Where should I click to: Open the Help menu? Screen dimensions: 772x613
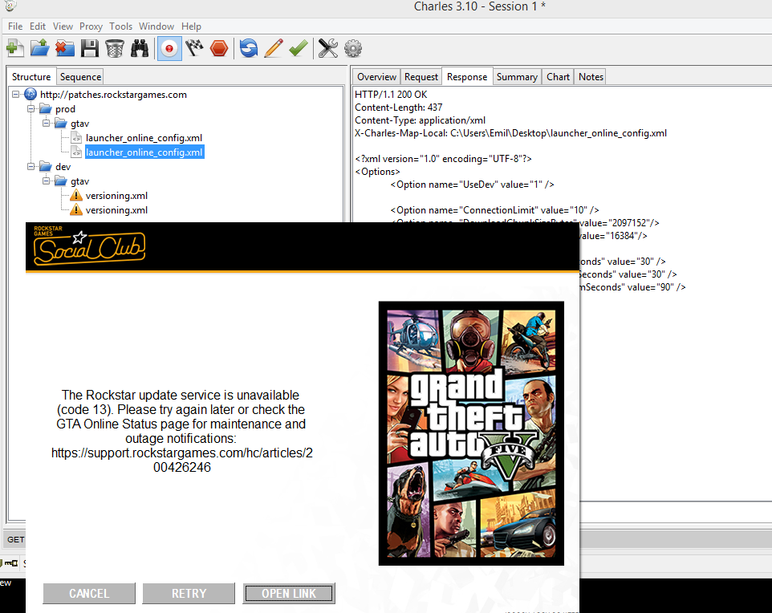coord(191,26)
